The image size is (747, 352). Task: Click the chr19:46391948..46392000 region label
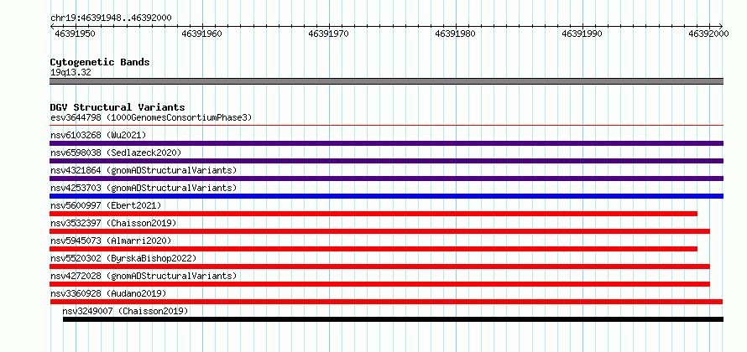click(111, 18)
